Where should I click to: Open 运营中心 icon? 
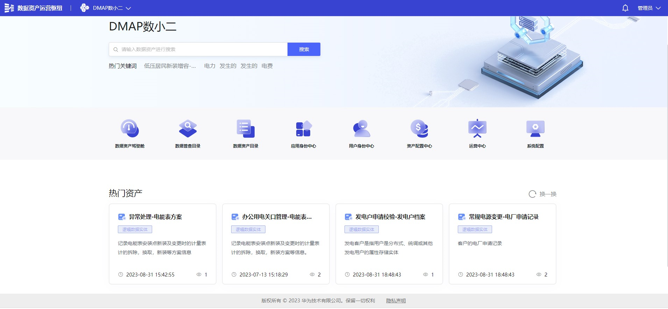[x=477, y=128]
